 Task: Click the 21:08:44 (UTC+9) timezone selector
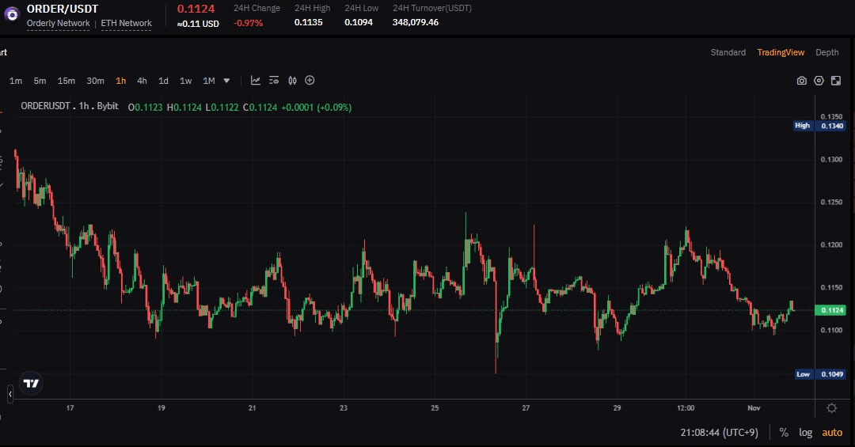pyautogui.click(x=719, y=432)
